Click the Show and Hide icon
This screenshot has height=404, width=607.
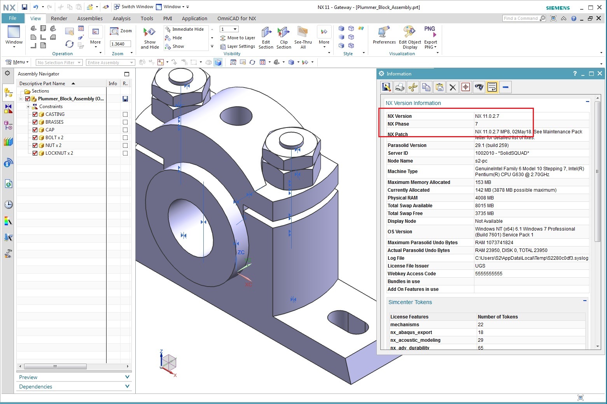pos(150,32)
